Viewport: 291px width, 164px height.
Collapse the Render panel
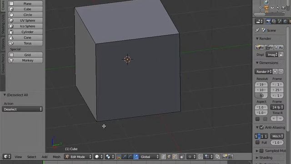257,39
